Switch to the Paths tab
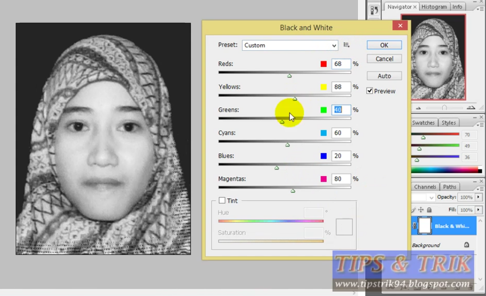Viewport: 486px width, 296px height. tap(450, 187)
